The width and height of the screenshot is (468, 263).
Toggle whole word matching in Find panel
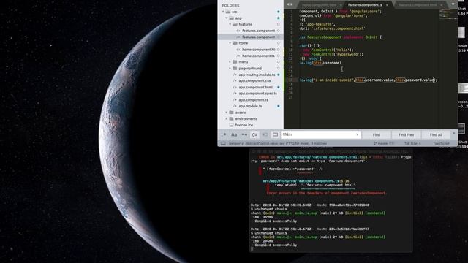click(244, 134)
